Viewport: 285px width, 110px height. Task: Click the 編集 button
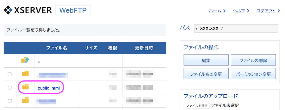(x=206, y=60)
